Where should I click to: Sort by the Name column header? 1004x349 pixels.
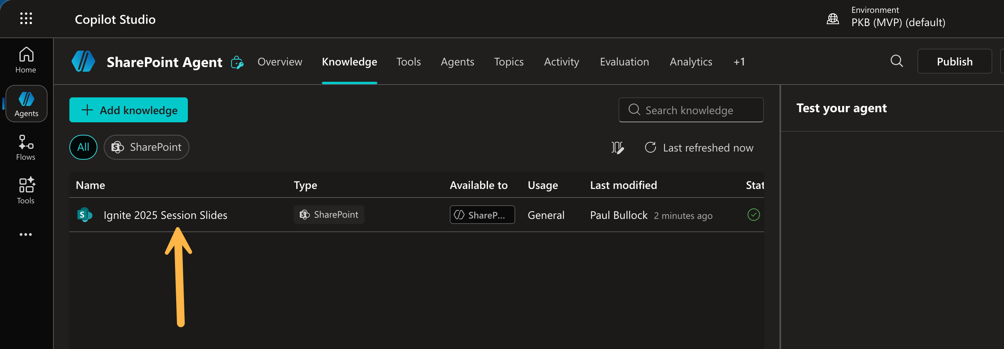pyautogui.click(x=90, y=185)
